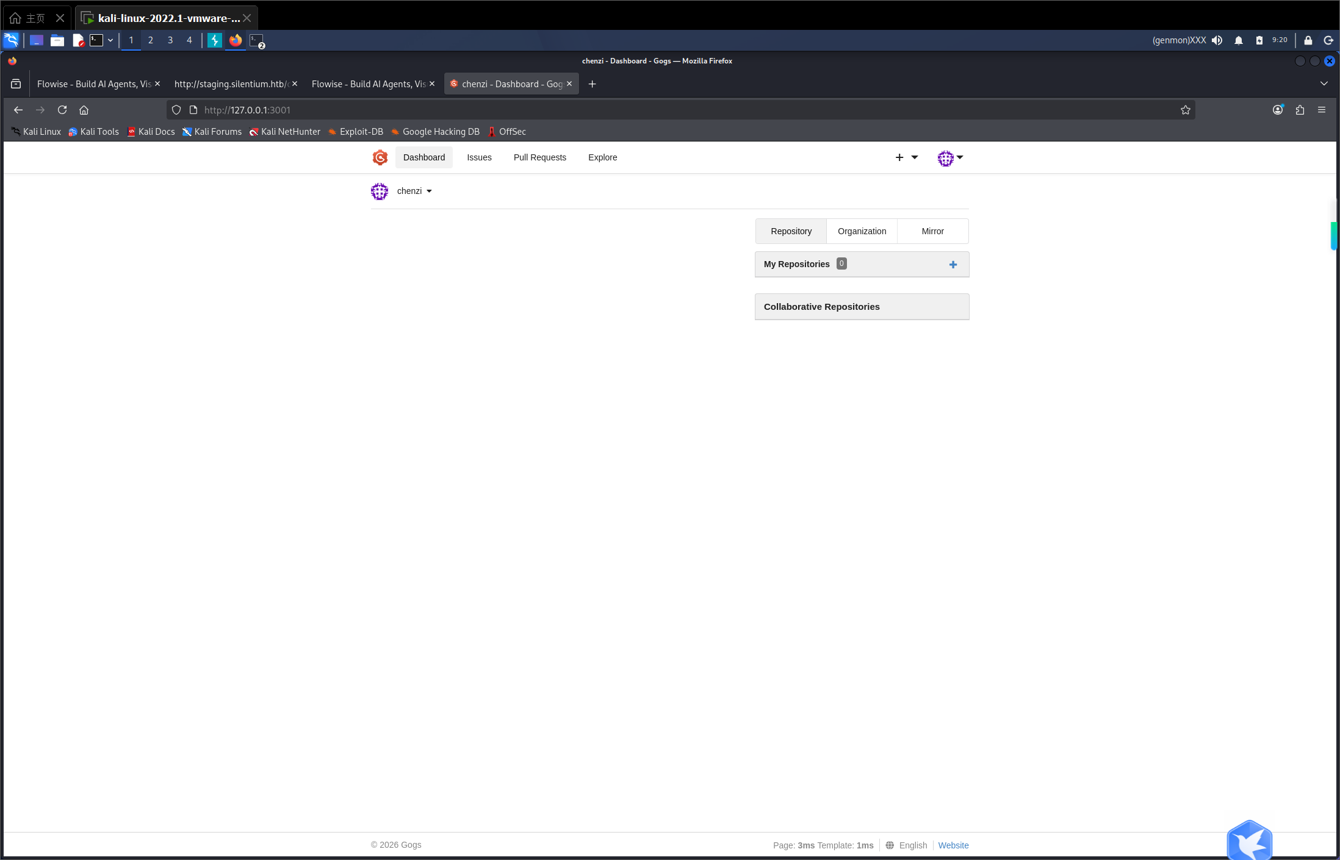Click the Firefox Home icon
The height and width of the screenshot is (860, 1340).
click(84, 110)
